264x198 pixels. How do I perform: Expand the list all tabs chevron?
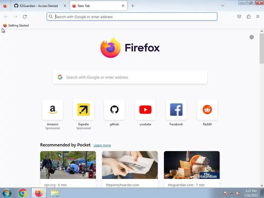pyautogui.click(x=223, y=6)
